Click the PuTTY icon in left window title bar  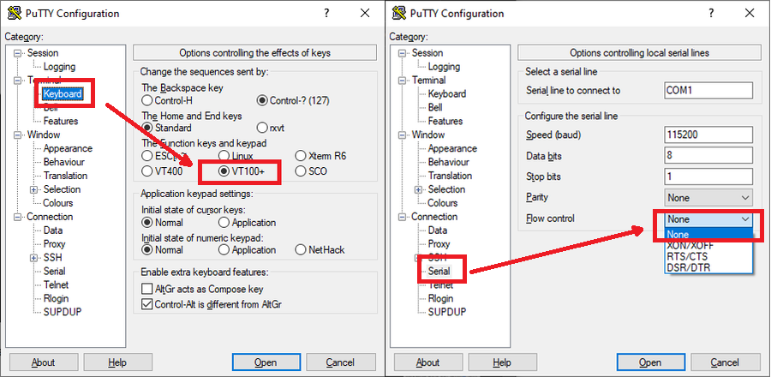pyautogui.click(x=12, y=14)
